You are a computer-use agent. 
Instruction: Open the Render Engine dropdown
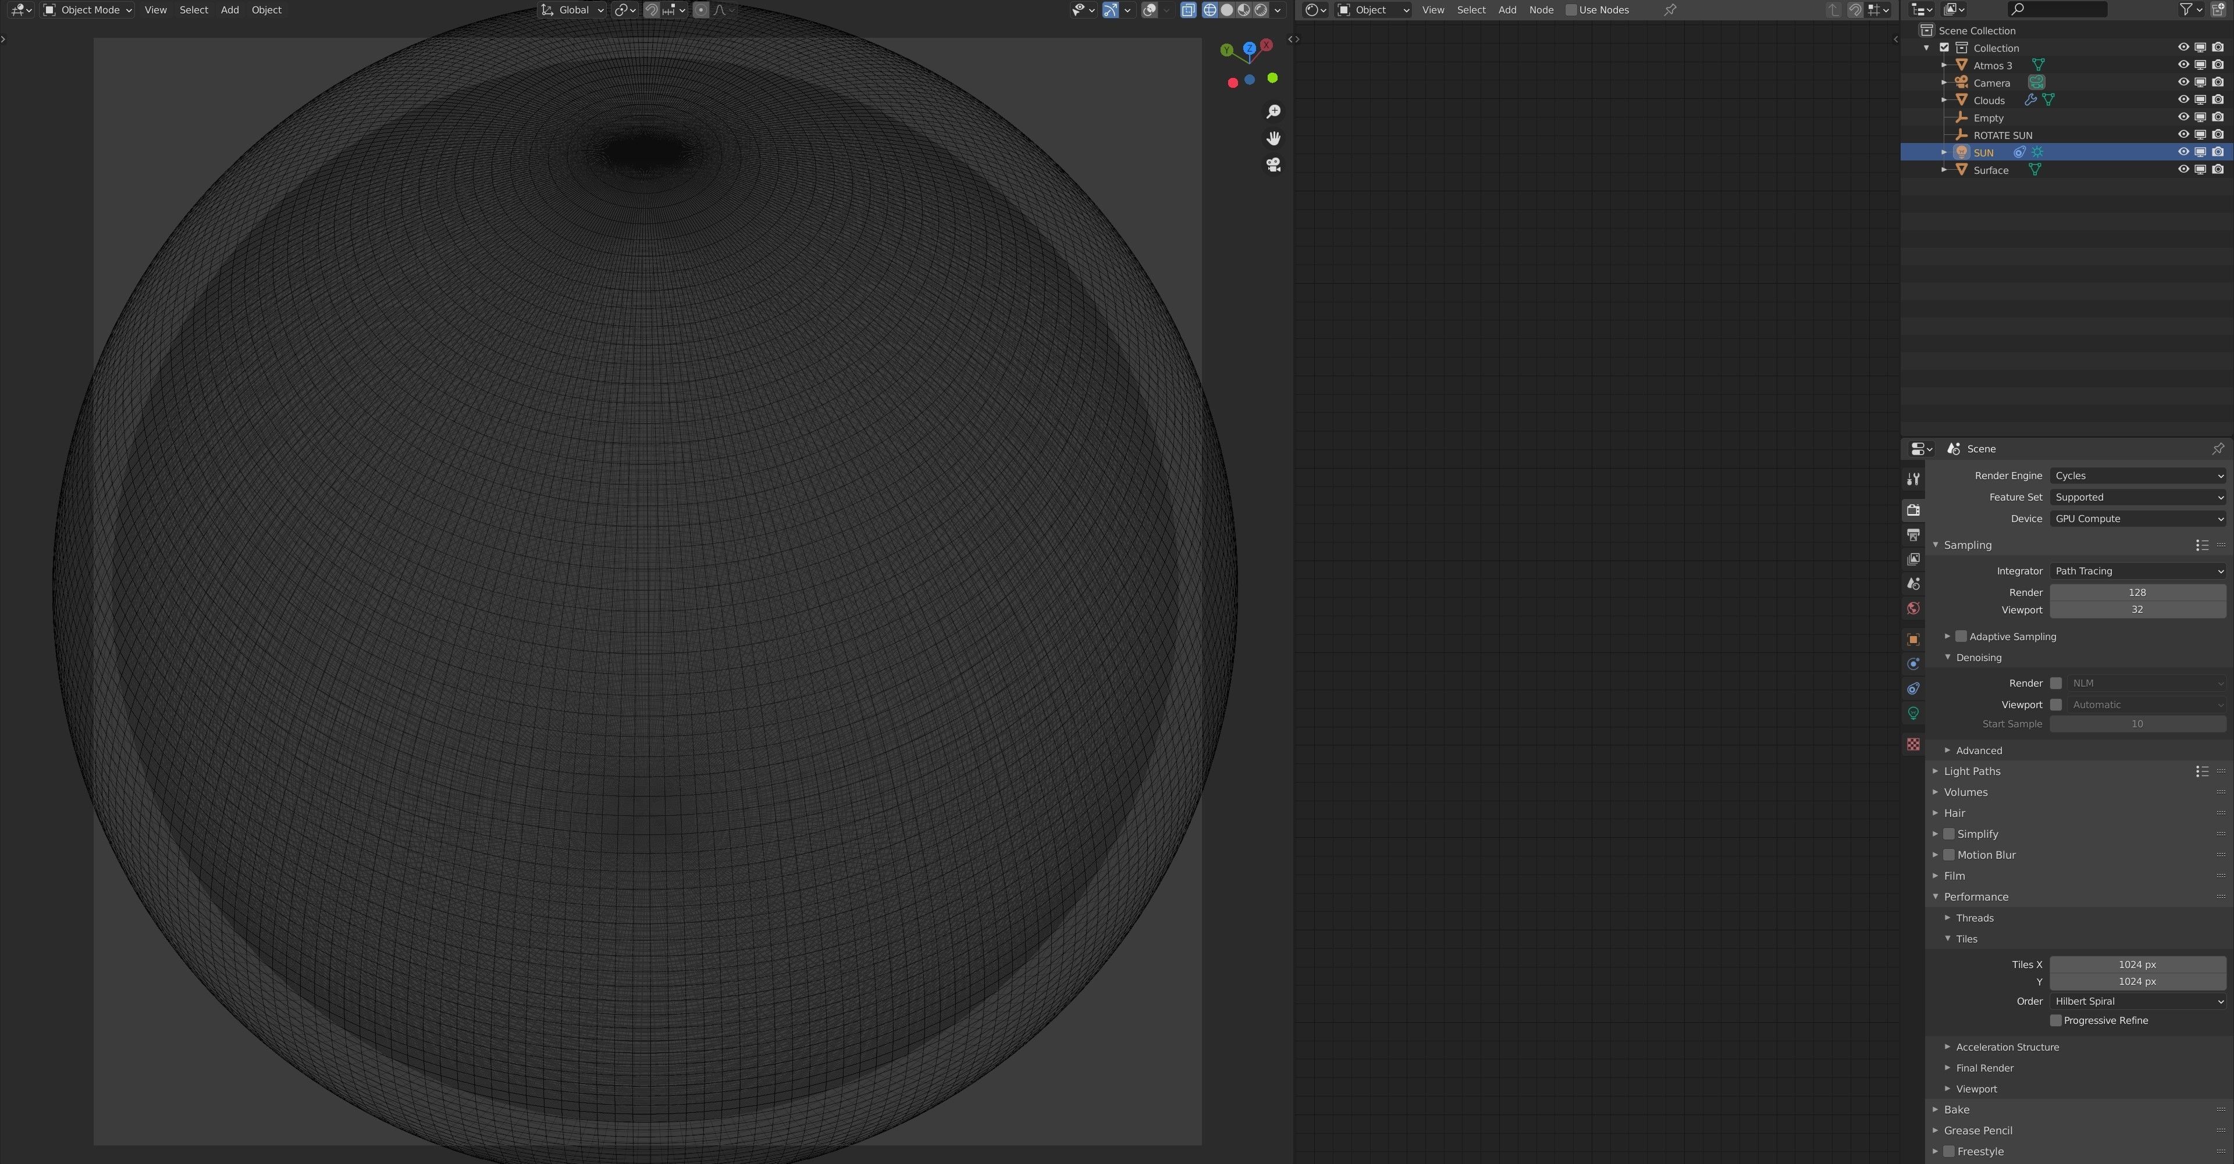(x=2137, y=476)
